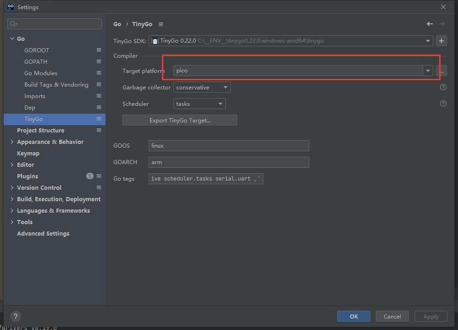This screenshot has width=458, height=330.
Task: Click the Apply button
Action: click(x=431, y=316)
